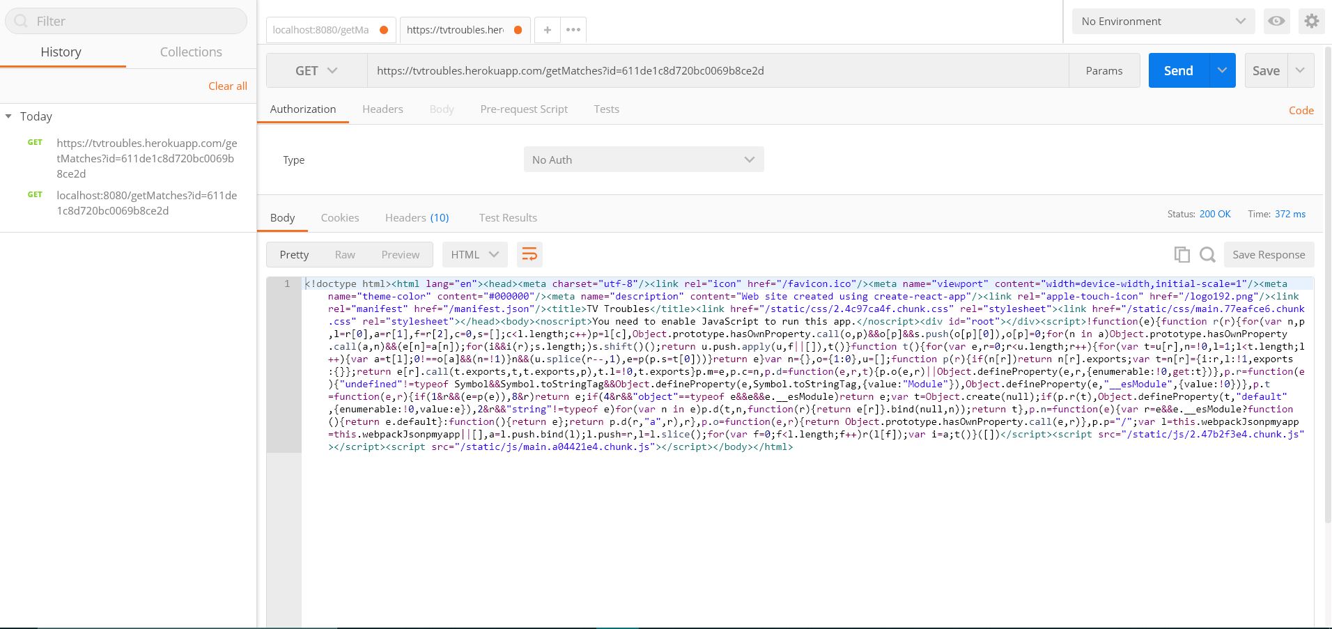Open the response Cookies tab

pos(340,217)
